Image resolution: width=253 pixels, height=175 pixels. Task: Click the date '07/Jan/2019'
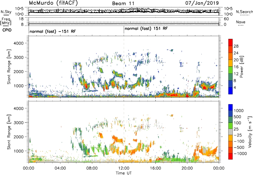tap(202, 3)
